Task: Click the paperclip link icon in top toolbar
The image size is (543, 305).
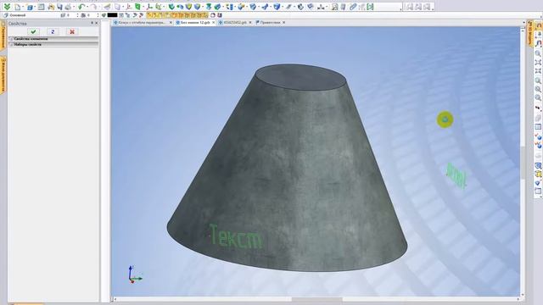Action: tap(353, 7)
